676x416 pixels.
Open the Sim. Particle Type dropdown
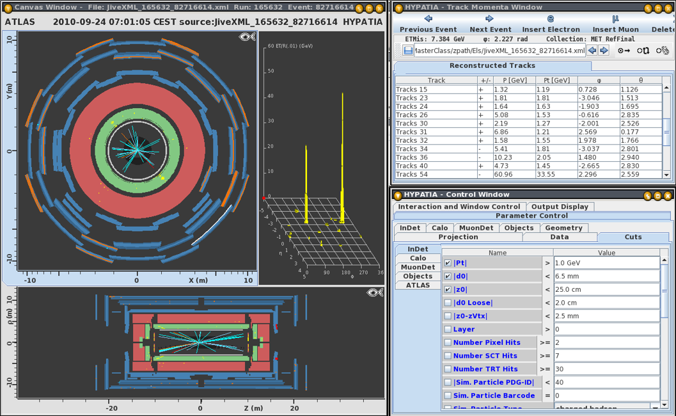click(656, 406)
